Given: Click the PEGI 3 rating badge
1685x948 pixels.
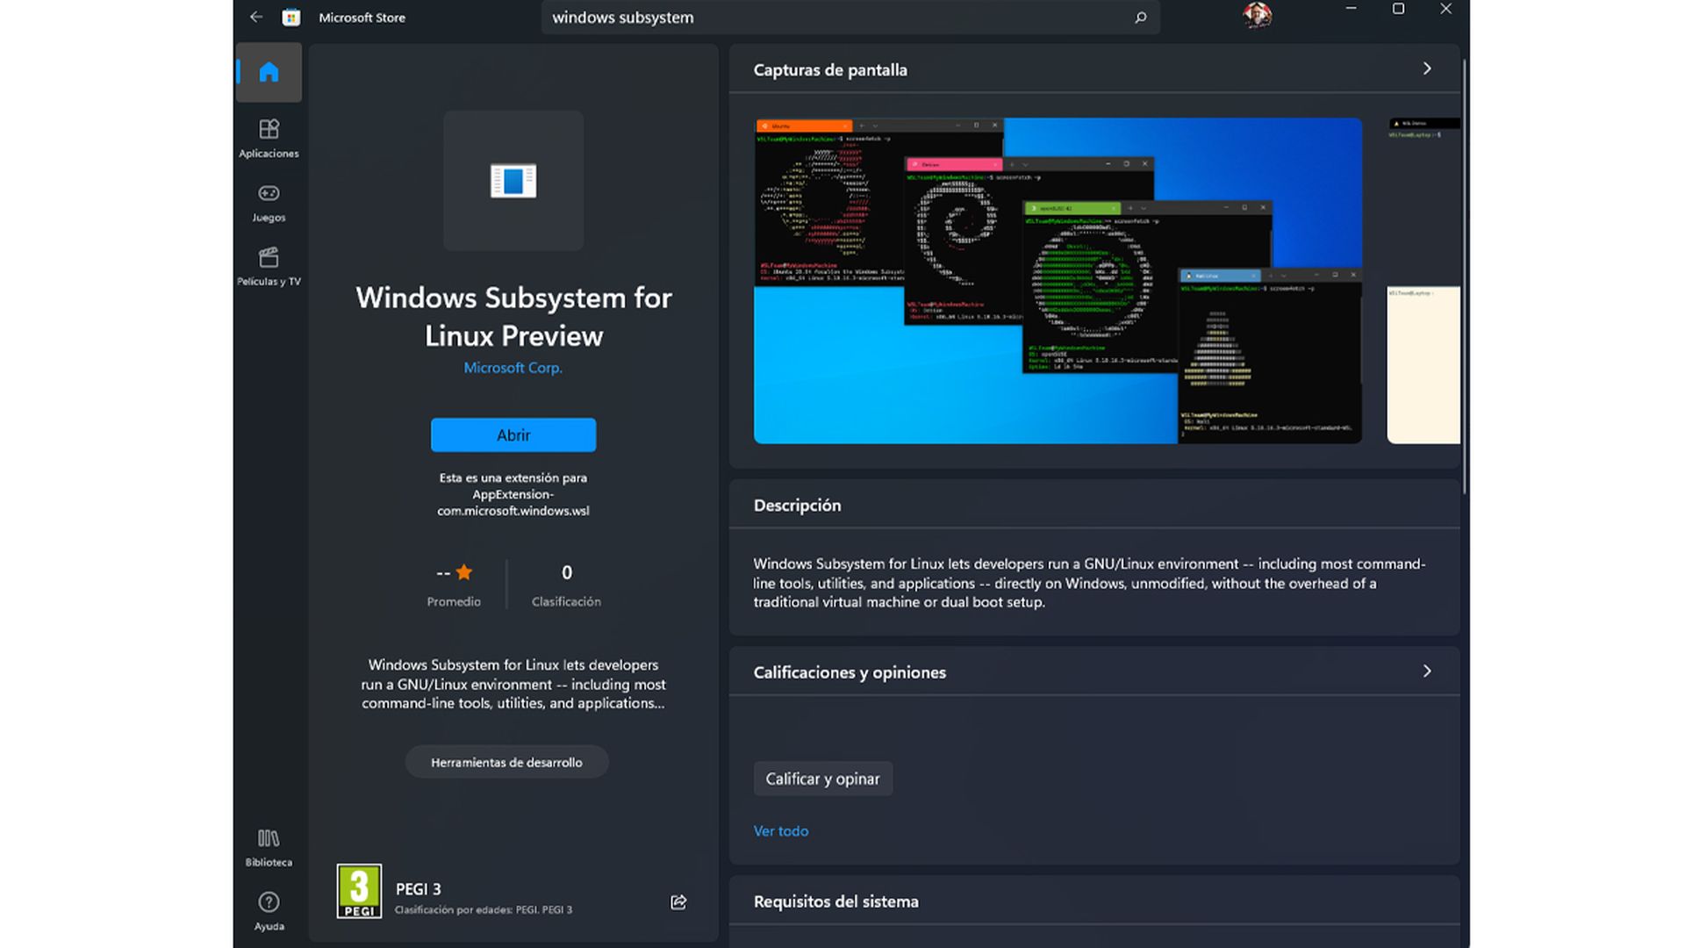Looking at the screenshot, I should (x=359, y=891).
